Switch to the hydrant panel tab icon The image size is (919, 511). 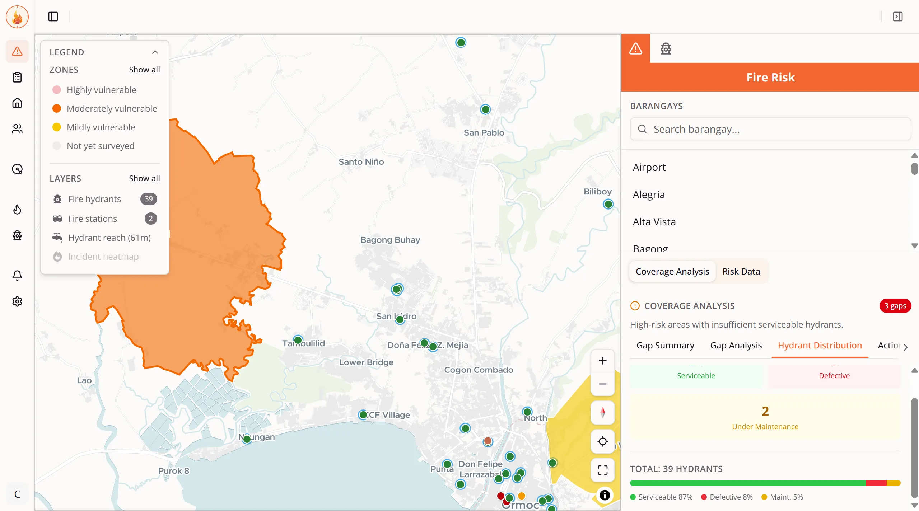666,48
